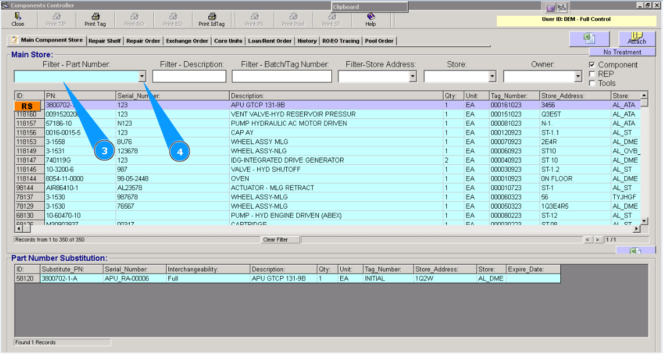Enable the REP checkbox
Viewport: 663px width, 355px height.
tap(592, 74)
